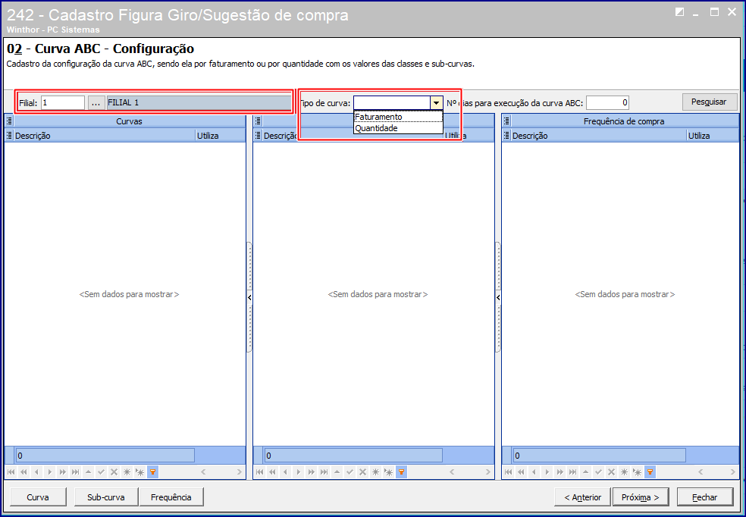Click the window options icon left of minimize
746x517 pixels.
tap(680, 12)
